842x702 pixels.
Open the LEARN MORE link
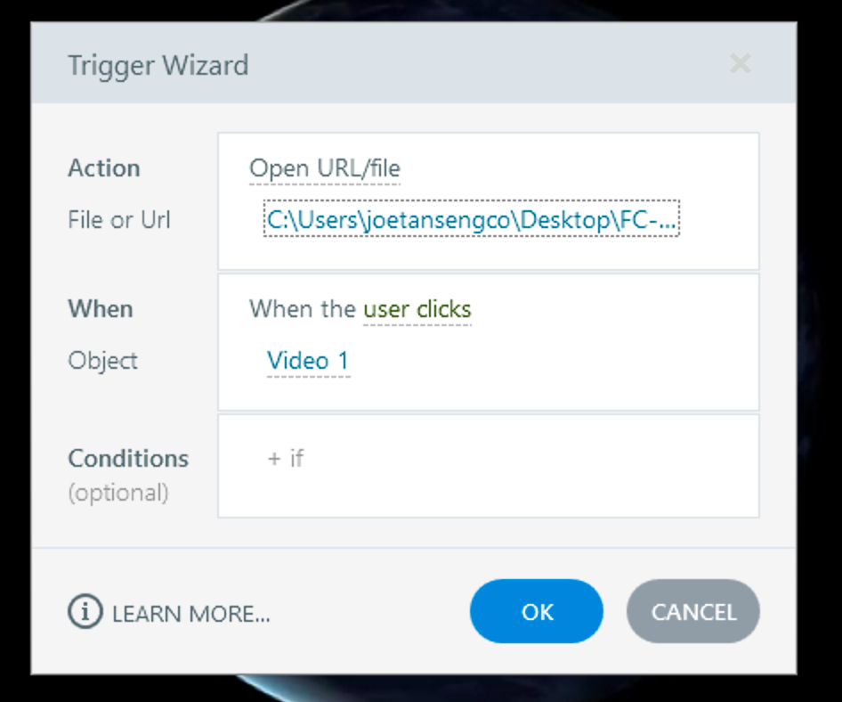click(190, 613)
